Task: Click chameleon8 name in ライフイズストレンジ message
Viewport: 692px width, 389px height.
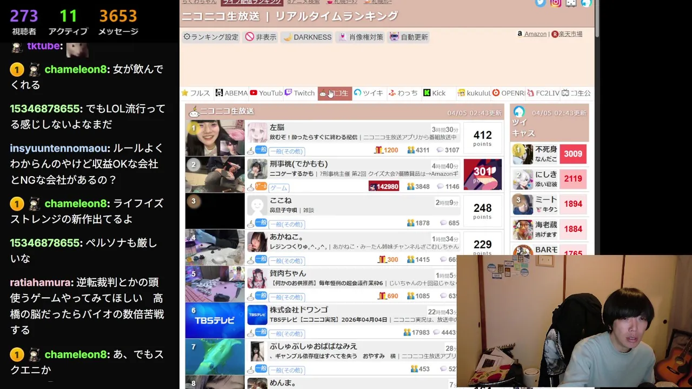Action: pos(76,204)
